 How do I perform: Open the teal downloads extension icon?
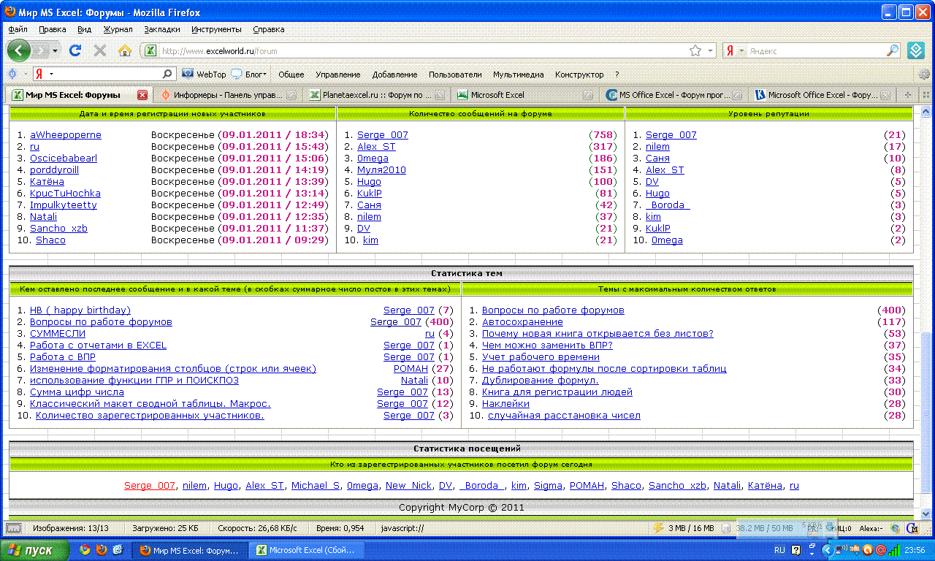tap(916, 50)
